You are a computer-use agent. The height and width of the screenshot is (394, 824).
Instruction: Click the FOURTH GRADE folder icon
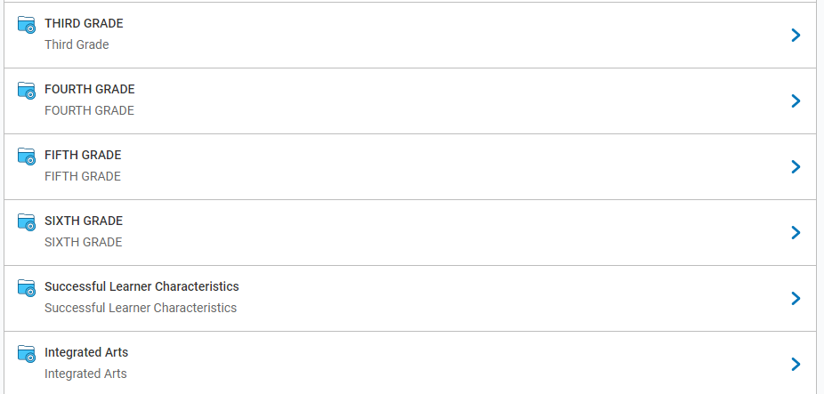point(27,91)
